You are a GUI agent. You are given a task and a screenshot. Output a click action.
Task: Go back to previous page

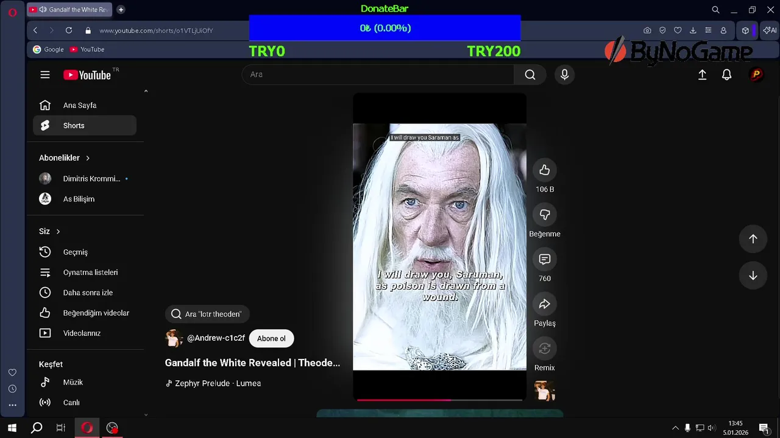(x=35, y=30)
